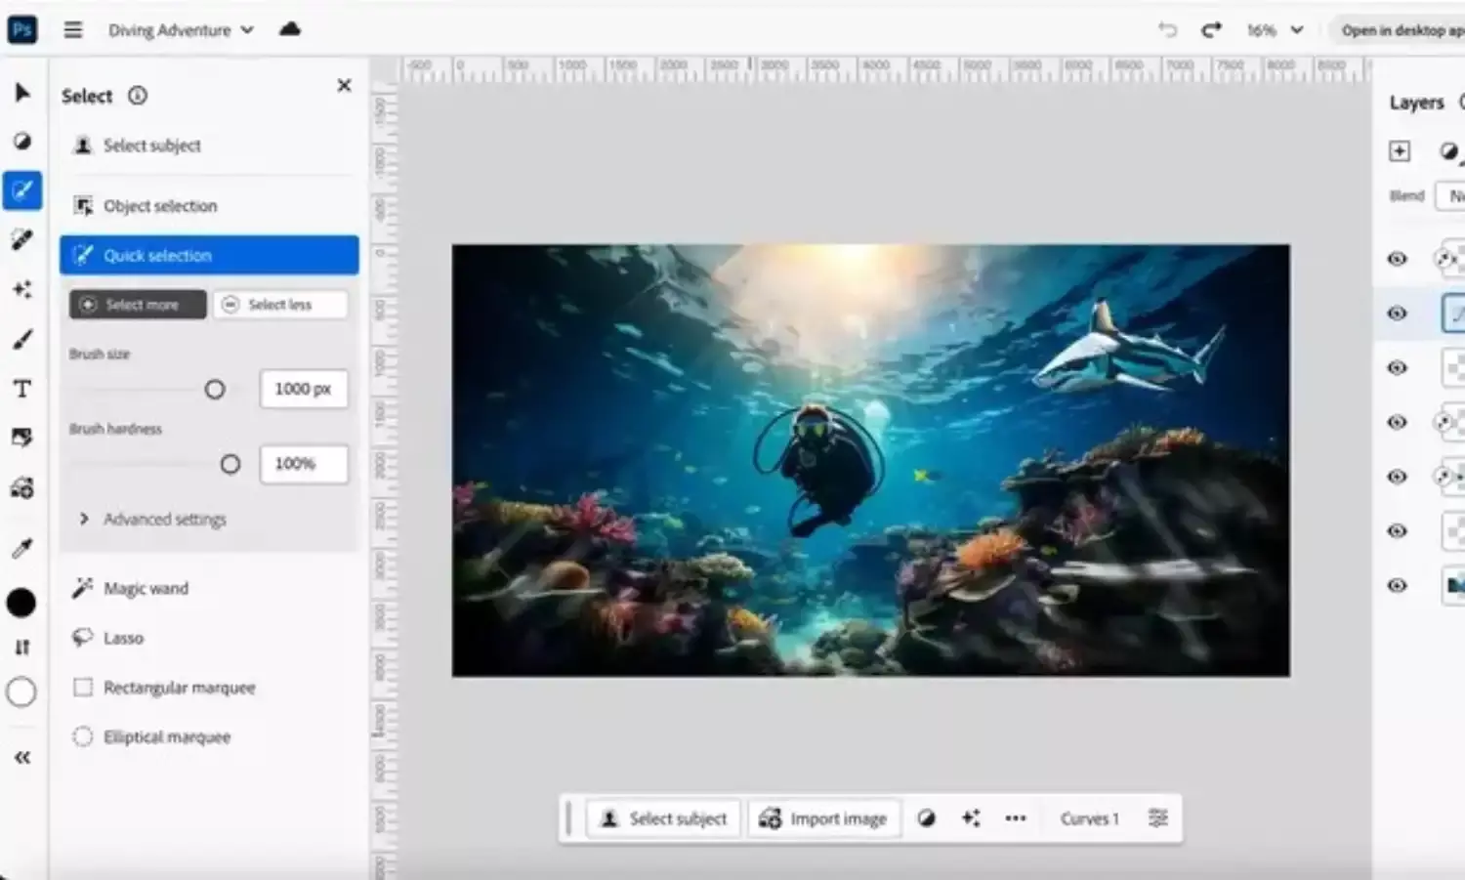Open the white background color swatch
This screenshot has height=880, width=1465.
(x=21, y=692)
